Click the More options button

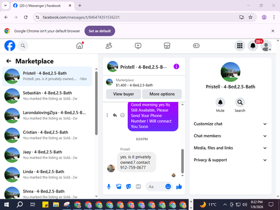[x=162, y=94]
